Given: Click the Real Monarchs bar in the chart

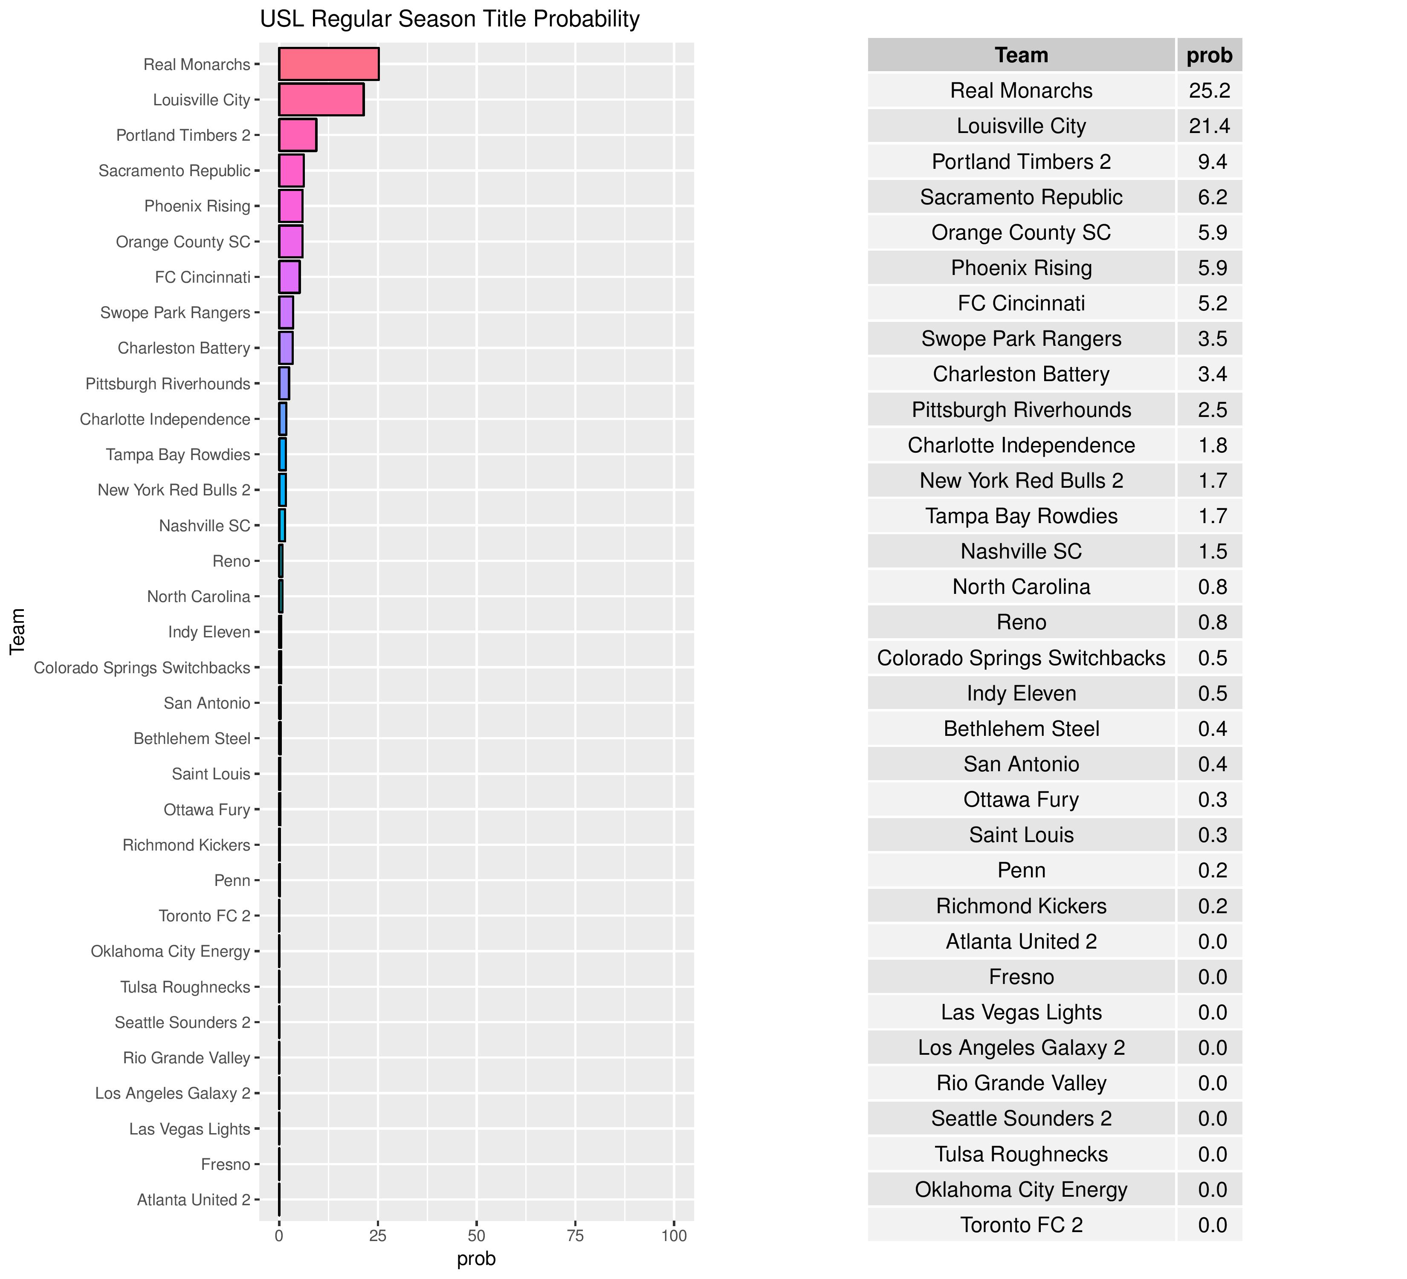Looking at the screenshot, I should coord(328,64).
